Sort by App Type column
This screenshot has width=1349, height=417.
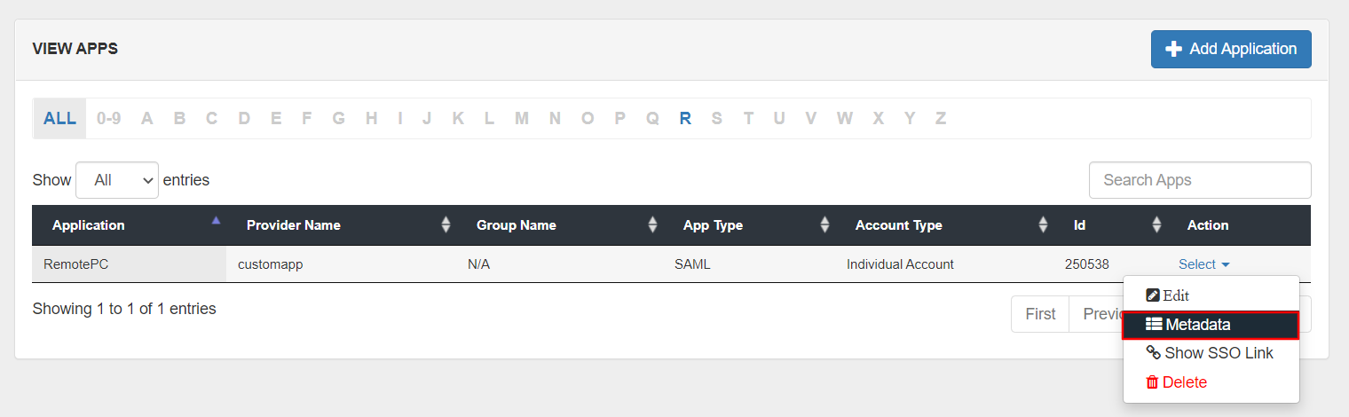[x=750, y=225]
